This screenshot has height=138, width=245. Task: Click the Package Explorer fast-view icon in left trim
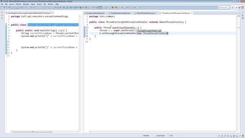click(2, 15)
